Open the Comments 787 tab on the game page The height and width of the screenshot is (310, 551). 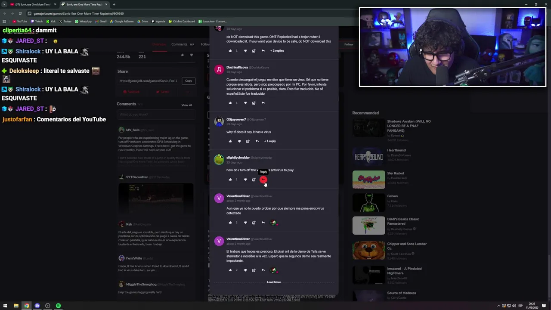[x=183, y=44]
